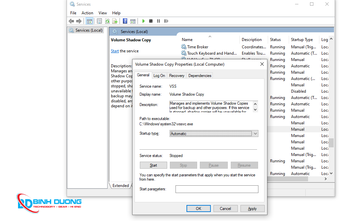The image size is (348, 221).
Task: Switch to the Dependencies tab
Action: tap(199, 75)
